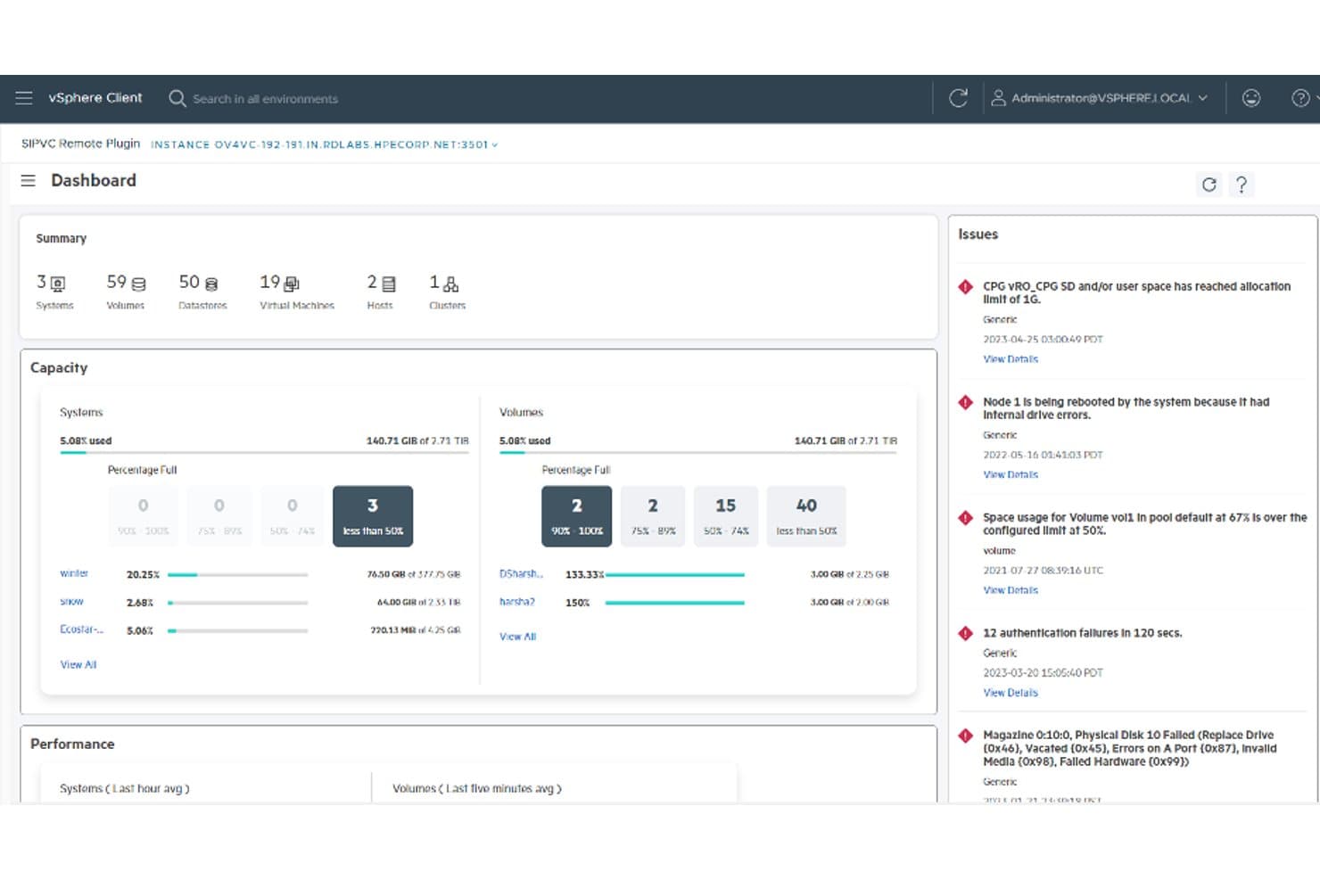Screen dimensions: 1320x880
Task: Click the alert icon for authentication failures issue
Action: tap(966, 633)
